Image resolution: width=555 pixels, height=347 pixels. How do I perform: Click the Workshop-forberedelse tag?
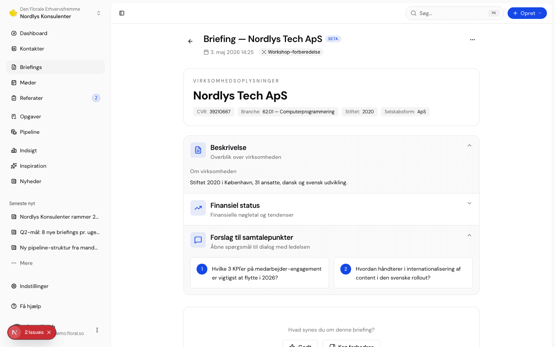click(291, 52)
